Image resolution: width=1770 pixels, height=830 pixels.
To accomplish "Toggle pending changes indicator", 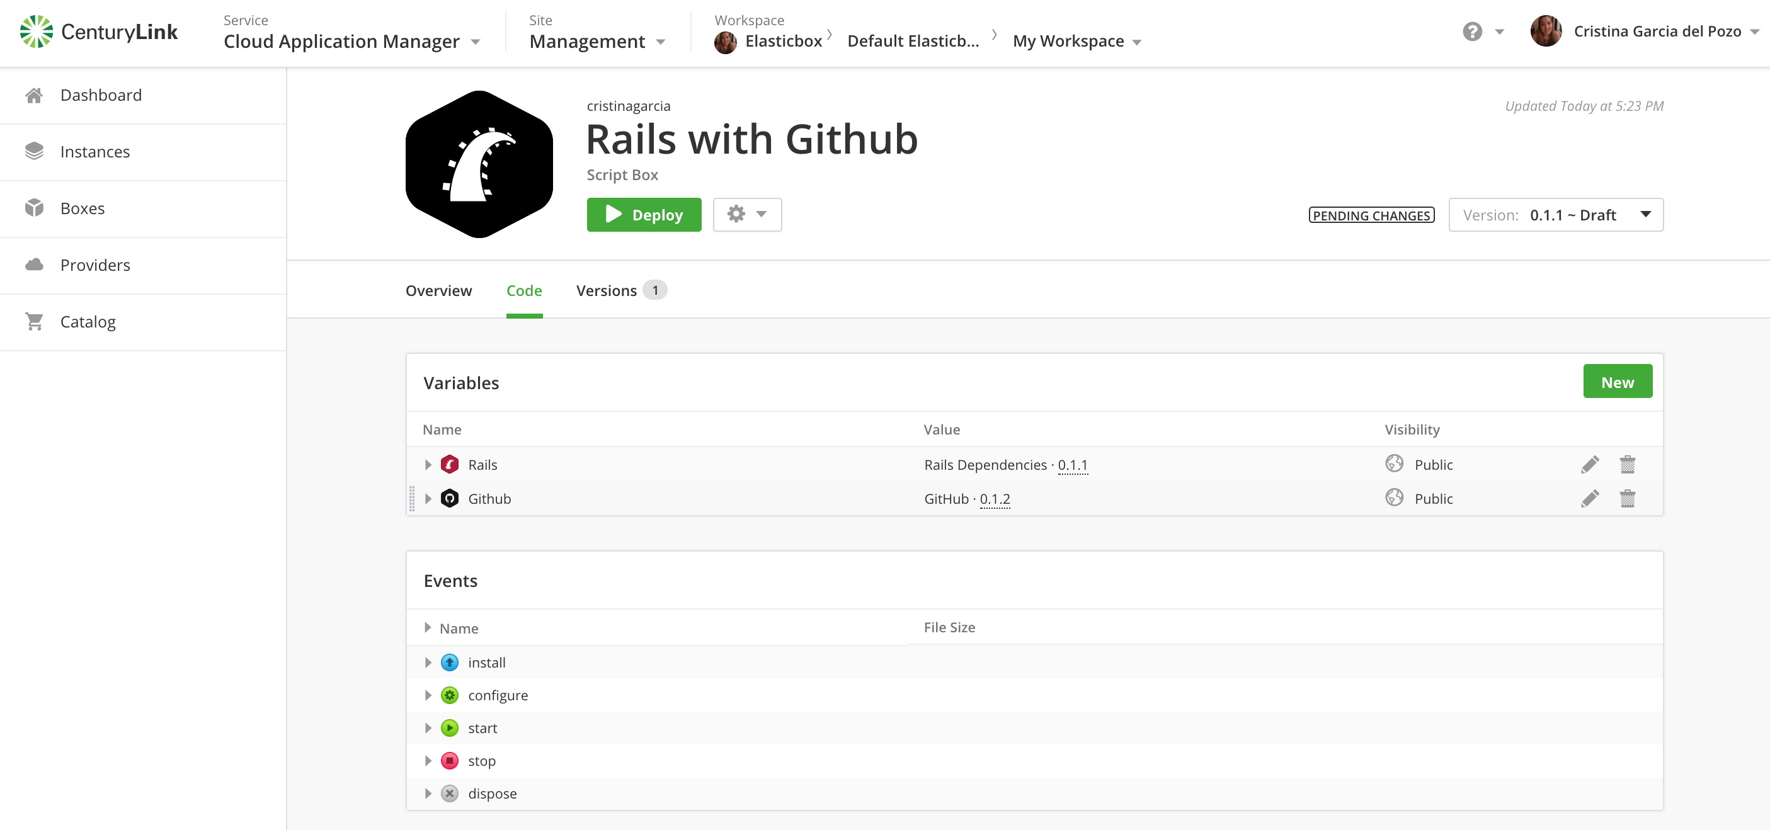I will pyautogui.click(x=1373, y=215).
